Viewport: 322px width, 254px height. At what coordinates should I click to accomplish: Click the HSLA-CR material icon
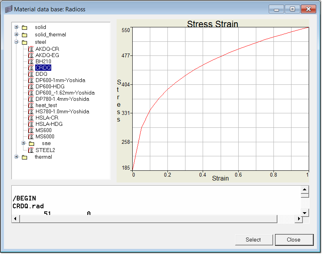[x=31, y=118]
